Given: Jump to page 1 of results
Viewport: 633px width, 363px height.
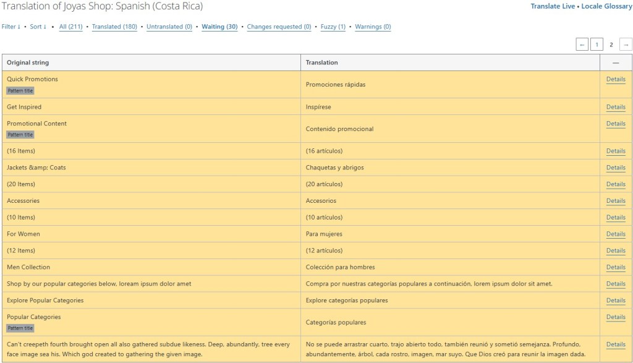Looking at the screenshot, I should 597,45.
